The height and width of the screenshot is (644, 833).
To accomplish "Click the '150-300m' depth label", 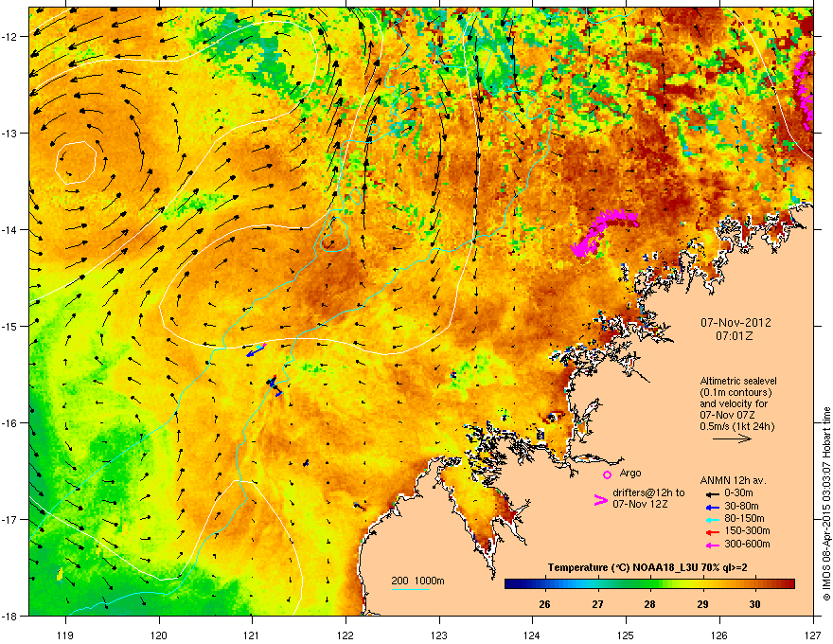I will (x=748, y=530).
